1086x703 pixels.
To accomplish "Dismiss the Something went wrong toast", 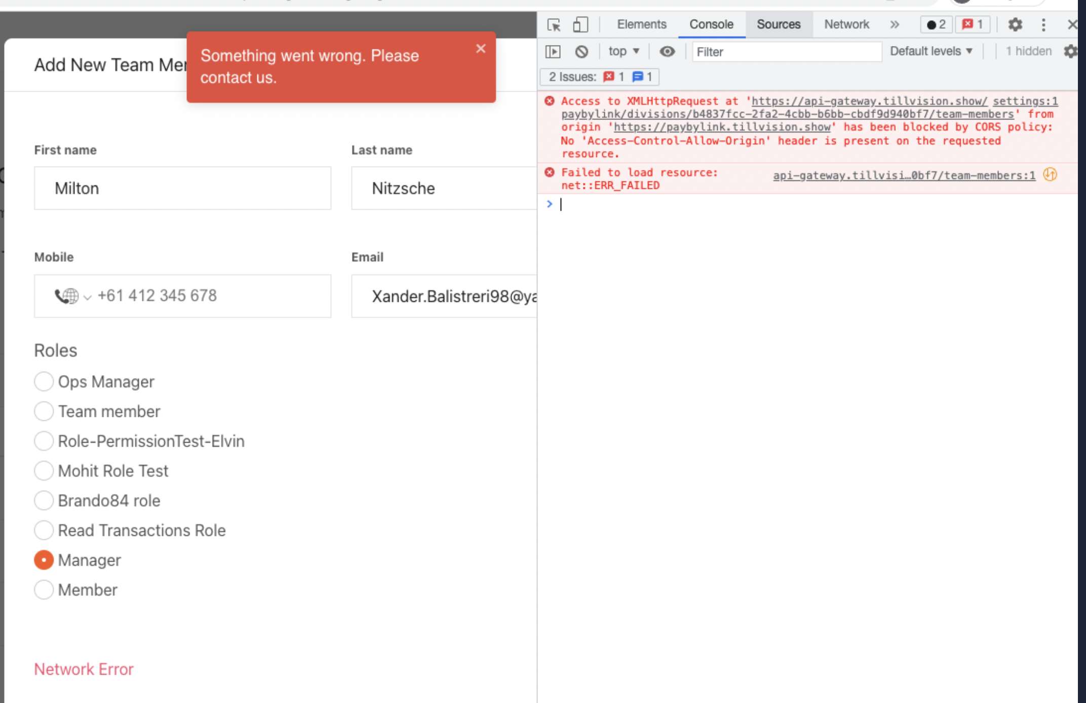I will (x=480, y=49).
